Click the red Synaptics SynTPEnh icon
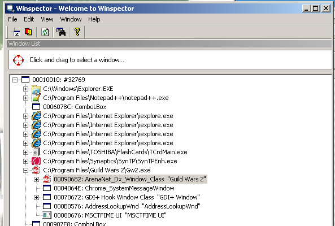Image resolution: width=335 pixels, height=226 pixels. pyautogui.click(x=36, y=161)
